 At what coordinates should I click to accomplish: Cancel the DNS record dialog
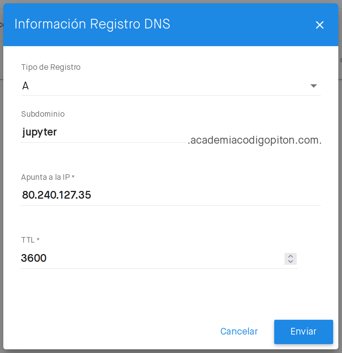[239, 331]
